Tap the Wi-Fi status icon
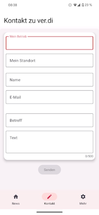This screenshot has width=99, height=215. tap(75, 5)
